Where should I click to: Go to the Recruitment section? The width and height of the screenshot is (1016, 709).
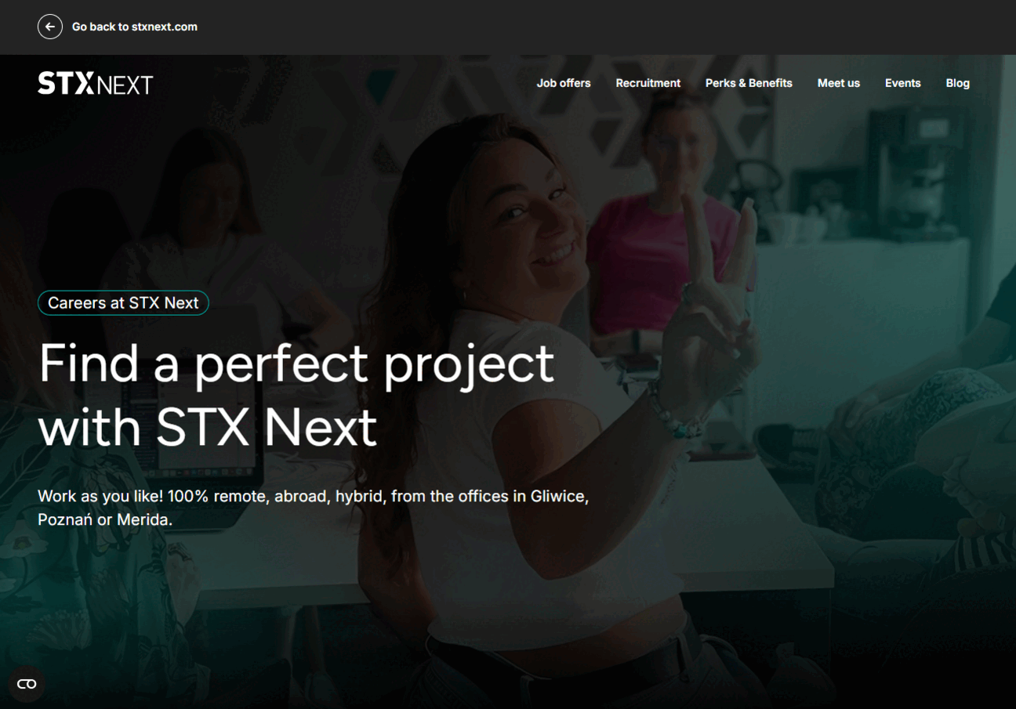click(x=648, y=83)
